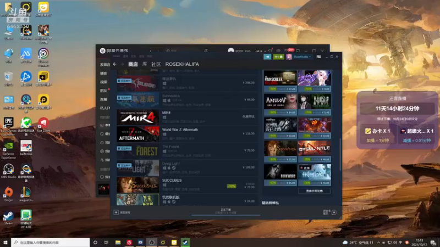Open Back 4 Blood game thumbnail

[x=137, y=83]
